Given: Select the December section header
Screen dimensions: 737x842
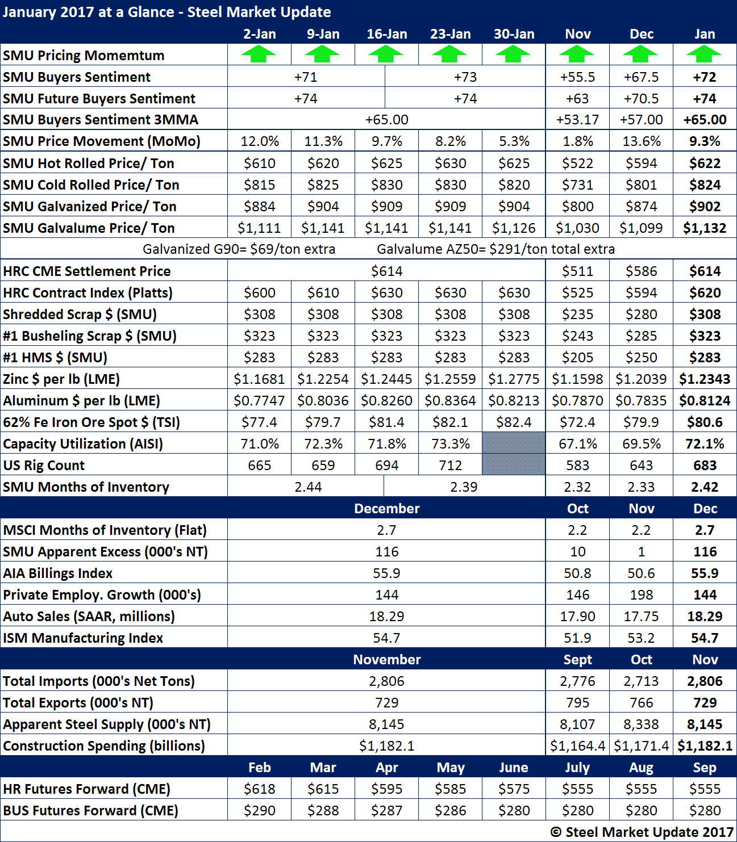Looking at the screenshot, I should [x=386, y=509].
